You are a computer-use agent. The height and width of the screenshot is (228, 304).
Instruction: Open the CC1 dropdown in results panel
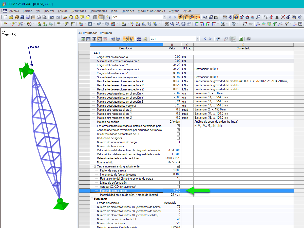click(198, 39)
